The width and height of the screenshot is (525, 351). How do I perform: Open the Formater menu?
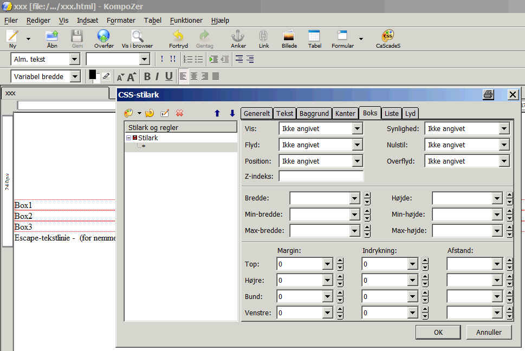121,21
